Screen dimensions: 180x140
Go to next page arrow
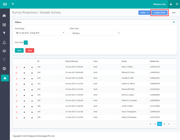point(173,124)
